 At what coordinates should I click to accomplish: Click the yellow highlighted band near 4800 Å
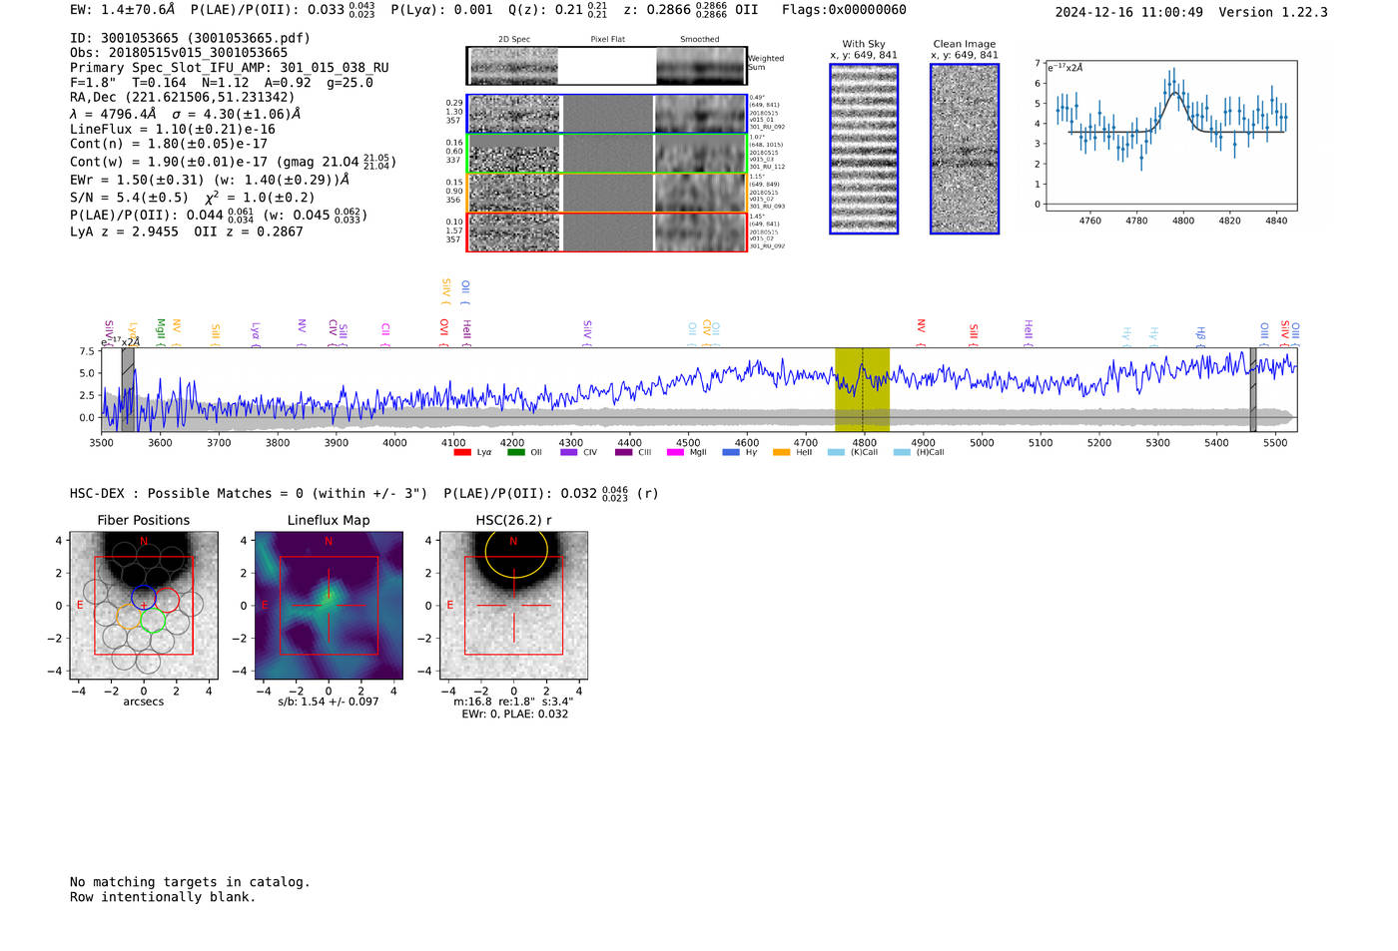pyautogui.click(x=862, y=389)
